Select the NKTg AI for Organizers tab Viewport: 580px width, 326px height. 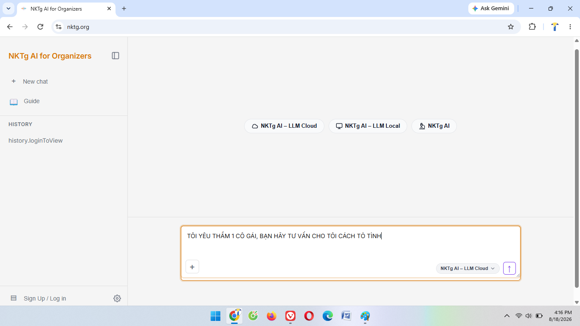click(x=66, y=8)
